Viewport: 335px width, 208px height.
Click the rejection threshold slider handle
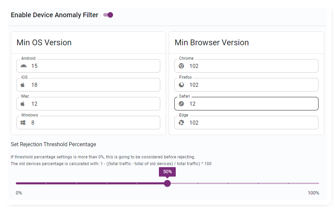coord(167,183)
